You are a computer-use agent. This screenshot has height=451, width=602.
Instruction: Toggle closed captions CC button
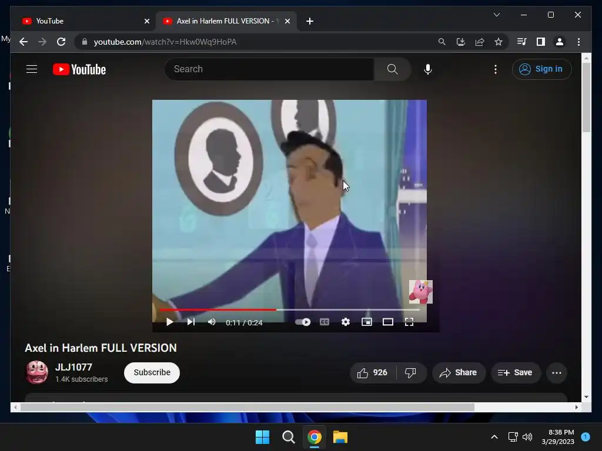pos(325,322)
